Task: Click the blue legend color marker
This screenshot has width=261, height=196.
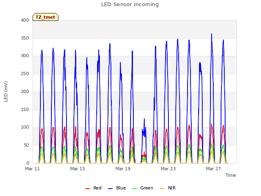Action: [111, 189]
